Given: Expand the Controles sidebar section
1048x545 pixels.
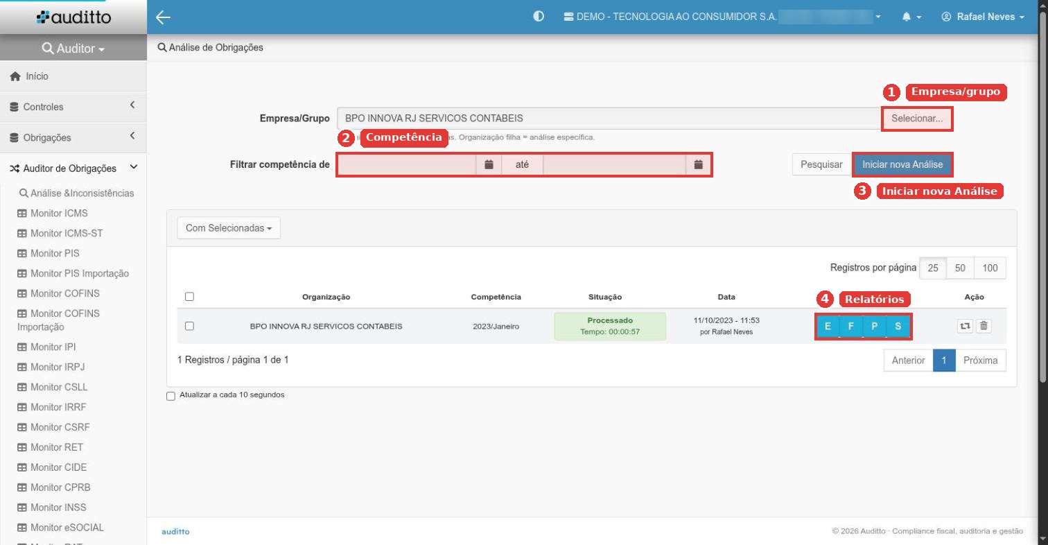Looking at the screenshot, I should (x=73, y=107).
